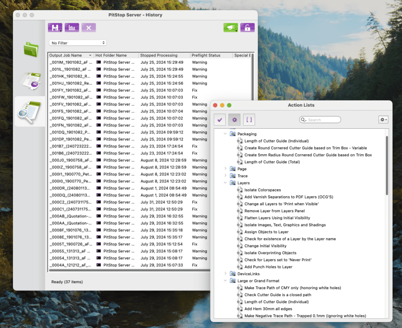Open the purple statistics chart toolbar icon
Screen dimensions: 402x328
72,28
